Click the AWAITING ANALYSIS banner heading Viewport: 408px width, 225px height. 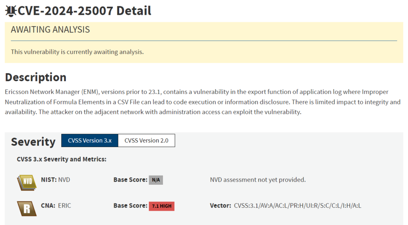[50, 30]
